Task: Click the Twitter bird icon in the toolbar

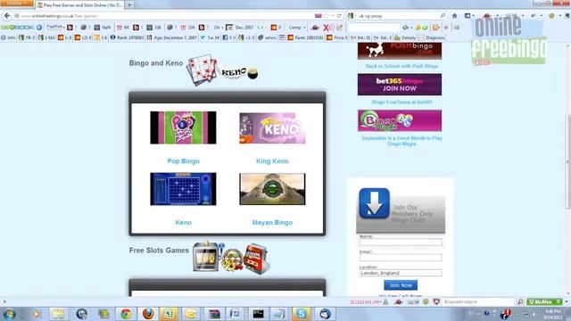Action: (x=203, y=37)
